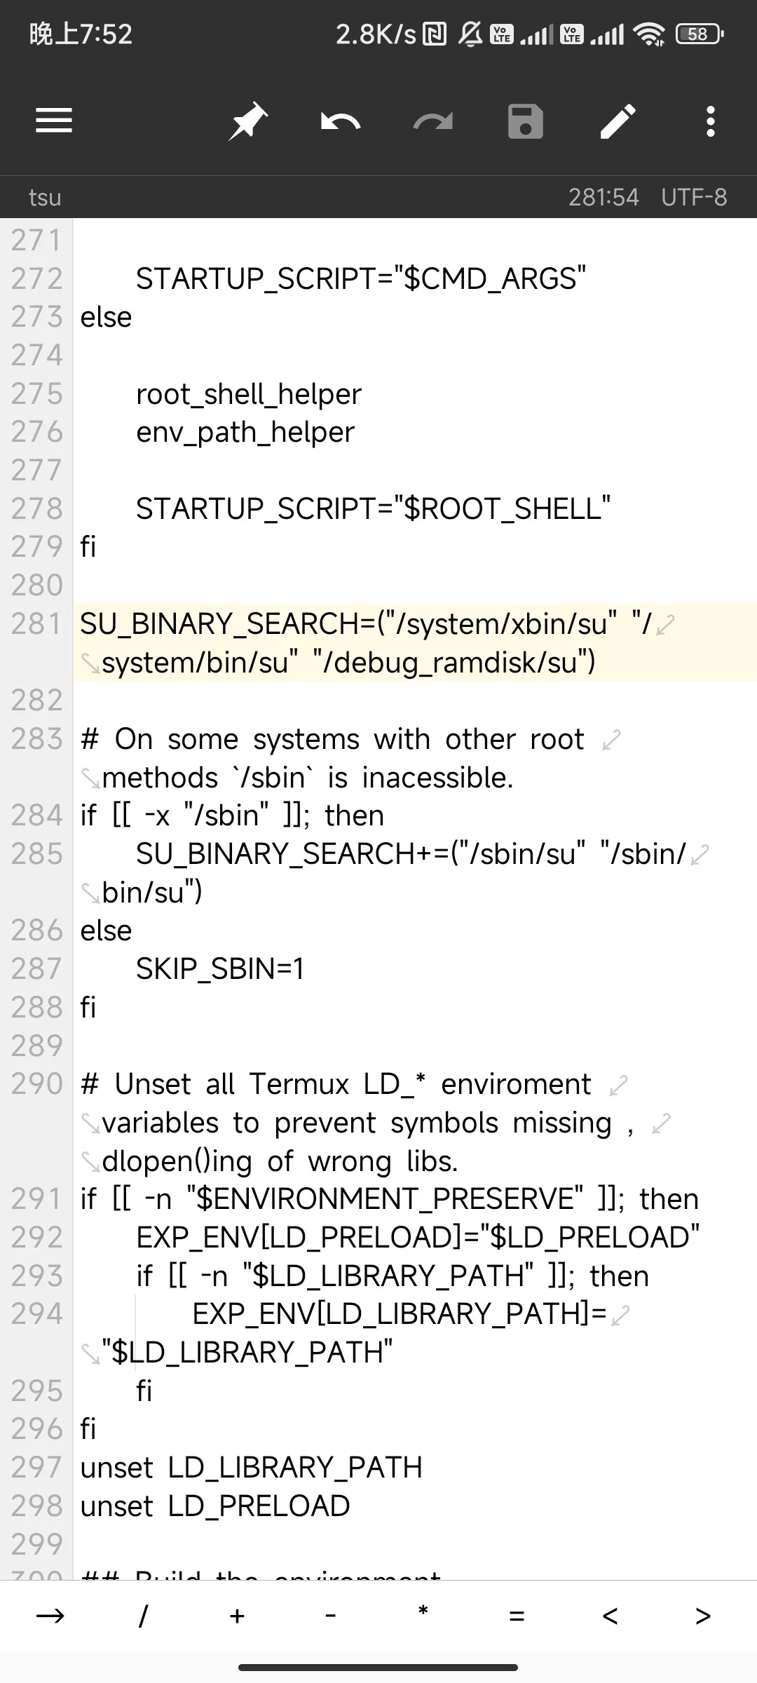The image size is (757, 1683).
Task: Tap the tsu file name label
Action: [x=45, y=198]
